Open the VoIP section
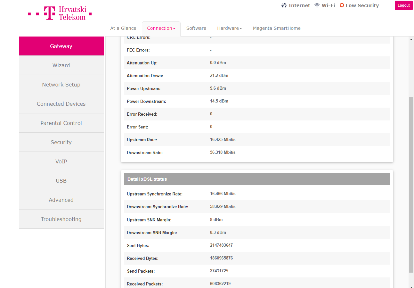This screenshot has height=288, width=414. tap(61, 161)
